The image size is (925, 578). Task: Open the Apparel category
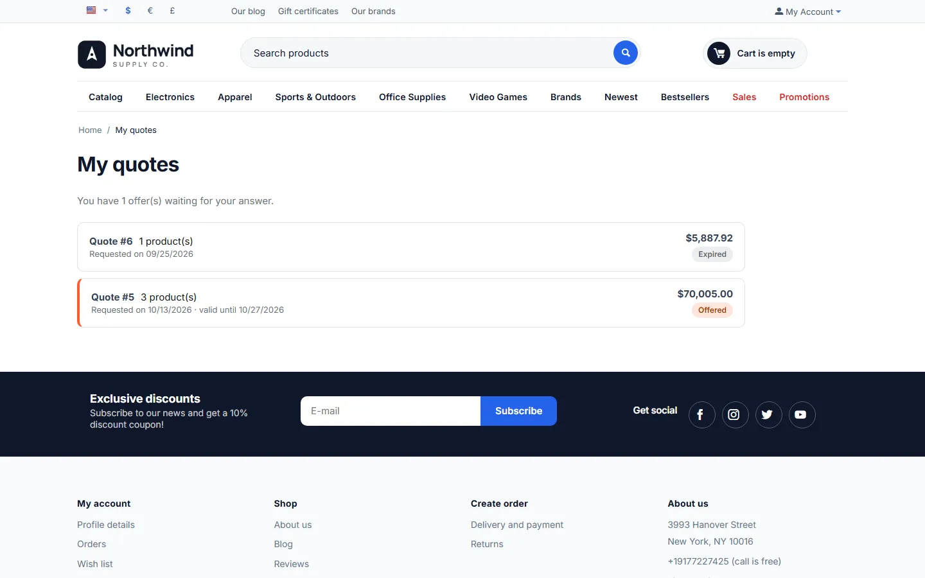[235, 97]
